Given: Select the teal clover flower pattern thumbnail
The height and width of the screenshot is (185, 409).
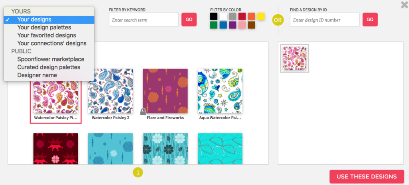Looking at the screenshot, I should (165, 149).
